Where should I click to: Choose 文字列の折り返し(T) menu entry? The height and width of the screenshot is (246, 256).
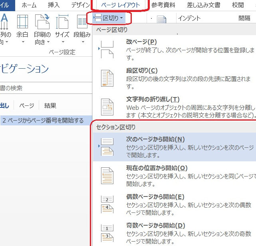[x=175, y=107]
